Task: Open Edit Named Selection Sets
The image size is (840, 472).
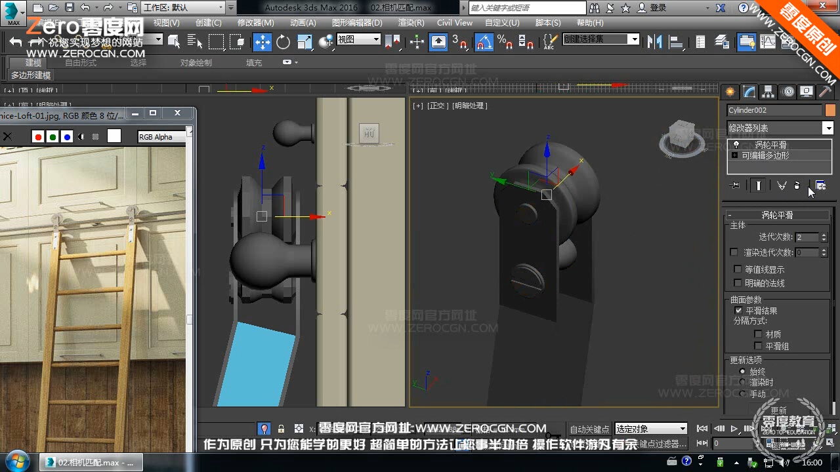Action: [549, 42]
